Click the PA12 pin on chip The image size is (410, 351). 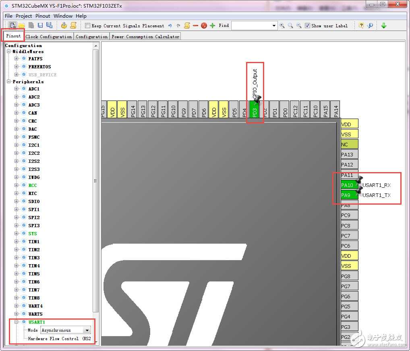point(349,165)
